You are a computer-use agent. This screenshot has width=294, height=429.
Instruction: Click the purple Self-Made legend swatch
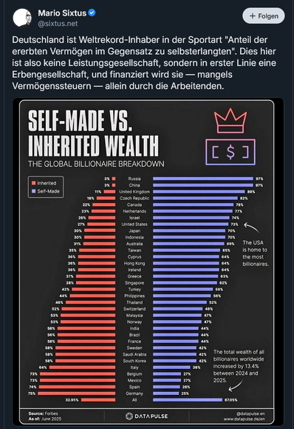click(34, 191)
